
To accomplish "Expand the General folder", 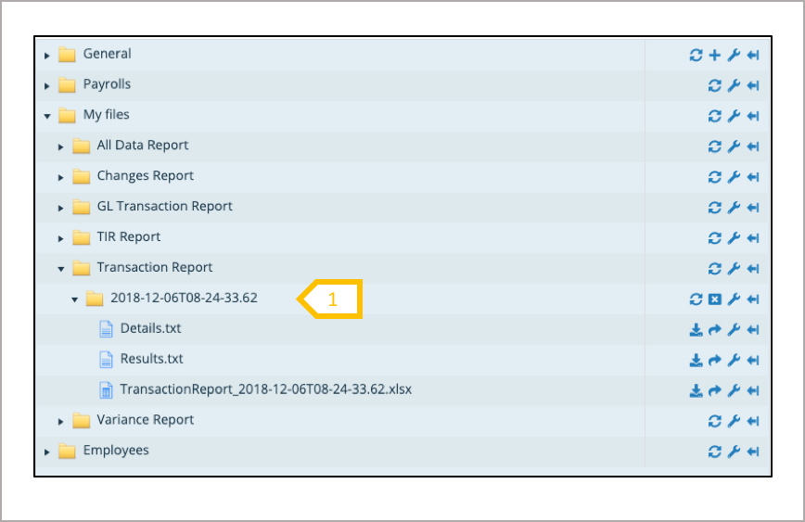I will 47,56.
